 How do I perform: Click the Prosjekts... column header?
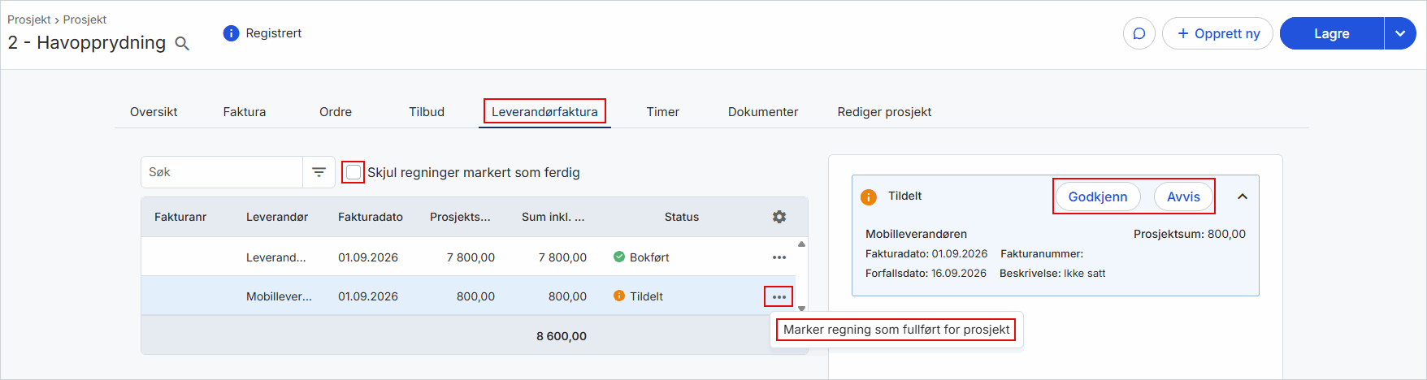pyautogui.click(x=460, y=217)
